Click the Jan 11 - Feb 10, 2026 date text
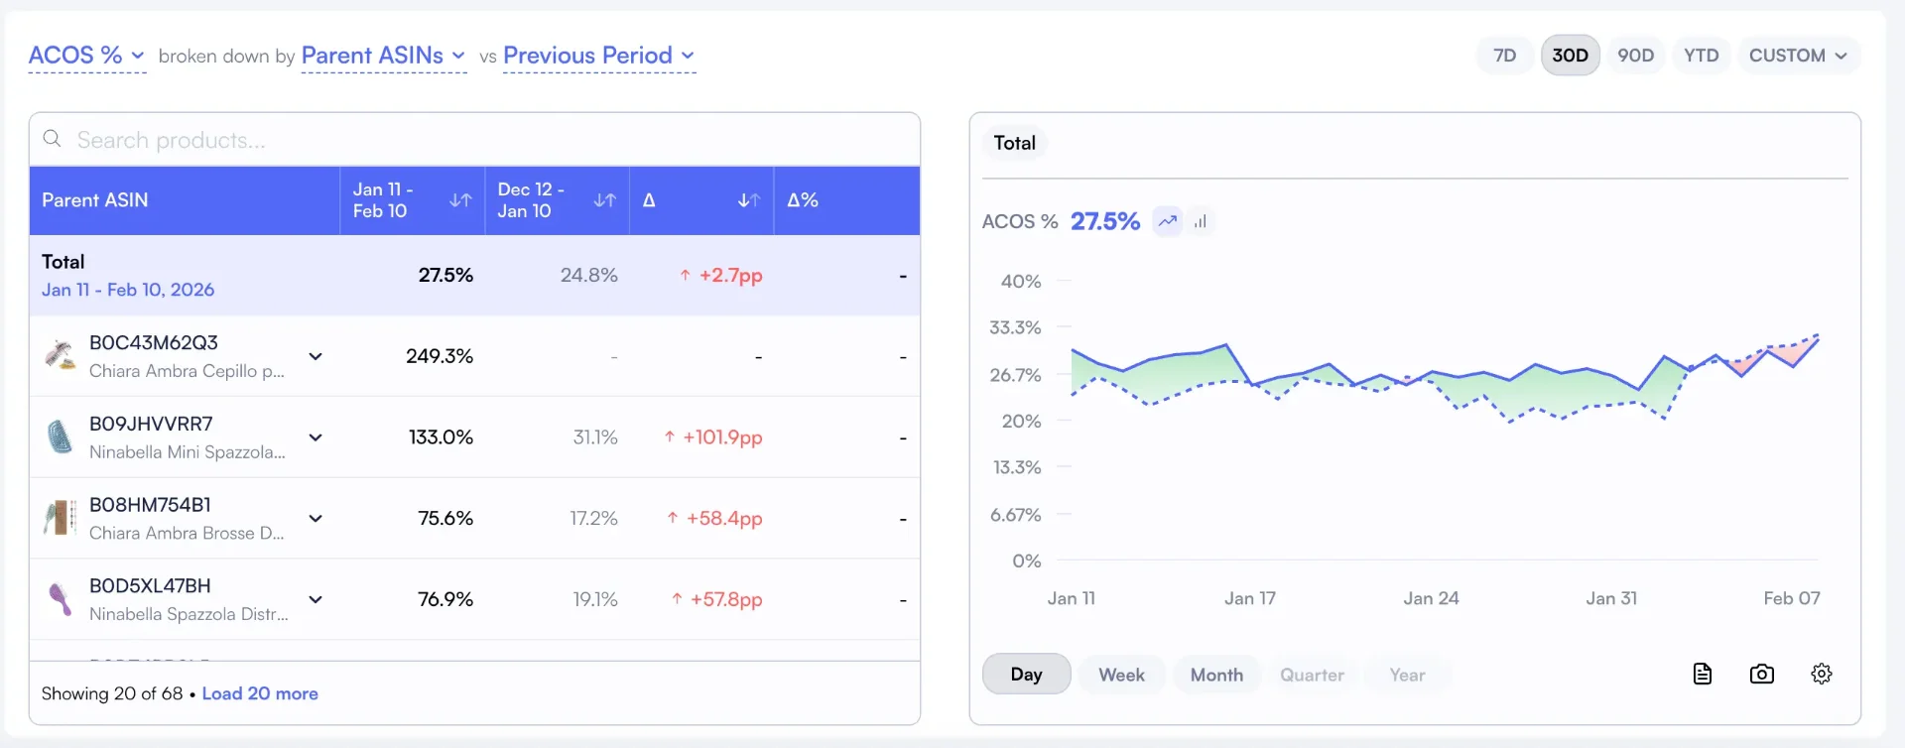The image size is (1905, 748). click(x=128, y=290)
